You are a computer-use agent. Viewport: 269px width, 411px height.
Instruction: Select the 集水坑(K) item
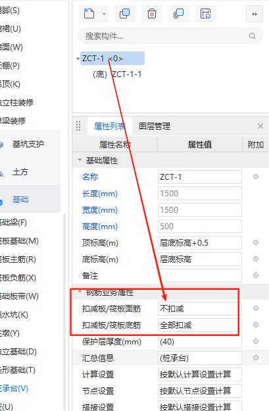coord(14,315)
